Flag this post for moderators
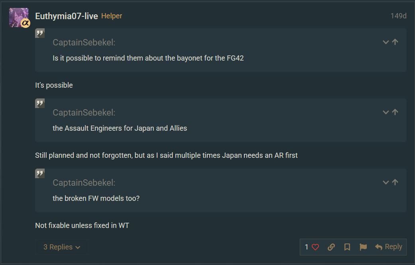 (x=363, y=247)
